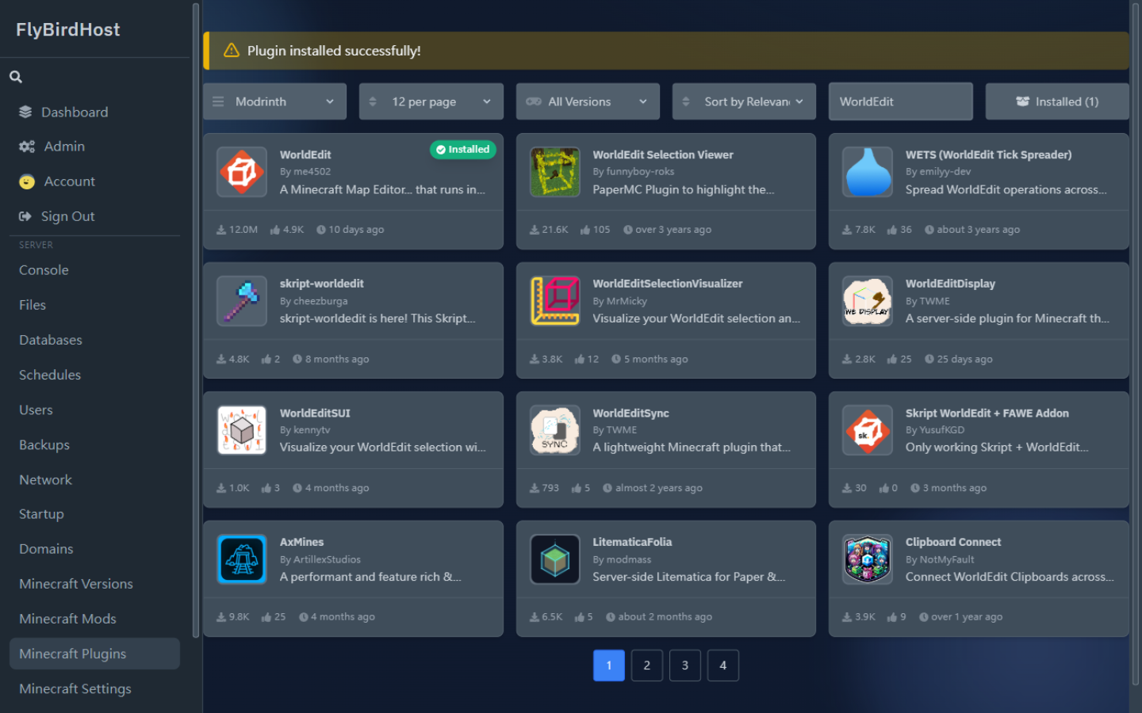
Task: Open the WorldEditSUI cube icon
Action: 242,430
